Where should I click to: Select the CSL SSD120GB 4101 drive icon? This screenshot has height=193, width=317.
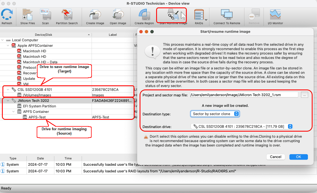14,89
